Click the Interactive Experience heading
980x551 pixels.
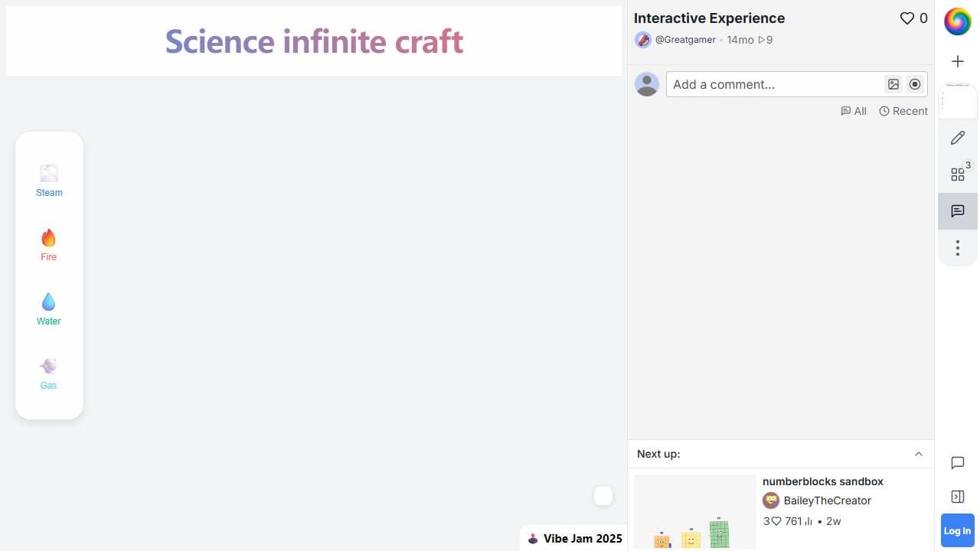709,18
